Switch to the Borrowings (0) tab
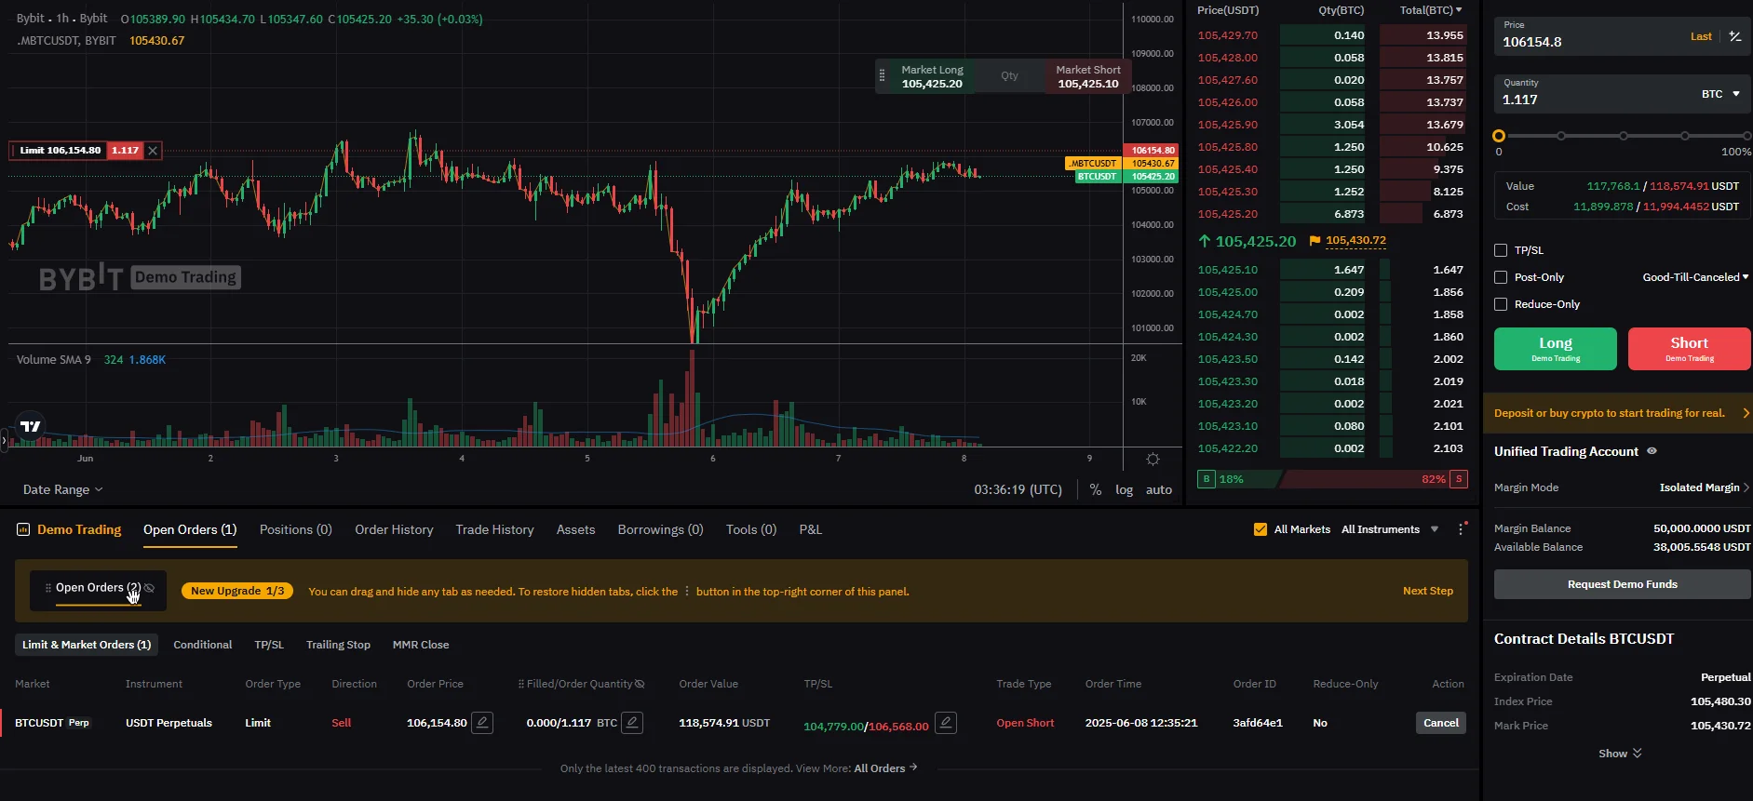The image size is (1753, 801). pyautogui.click(x=660, y=529)
